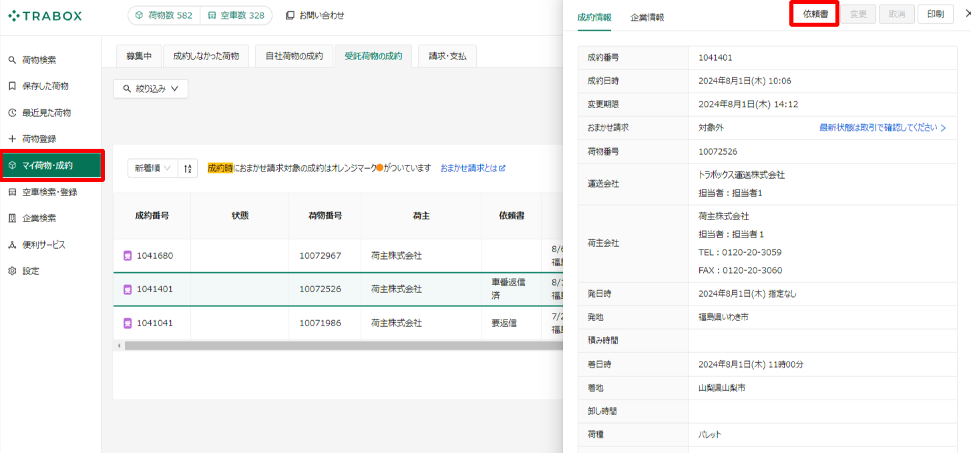This screenshot has height=453, width=971.
Task: Click the 空車検索・登録 truck icon
Action: click(12, 192)
